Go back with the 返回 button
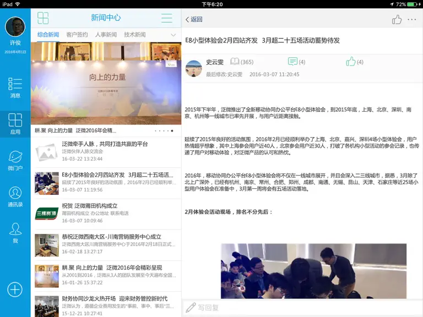Viewport: 423px width, 317px height. 194,19
